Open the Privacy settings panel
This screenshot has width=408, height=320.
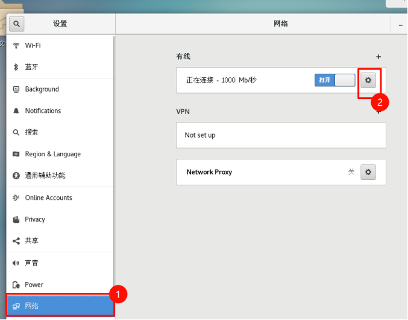60,219
